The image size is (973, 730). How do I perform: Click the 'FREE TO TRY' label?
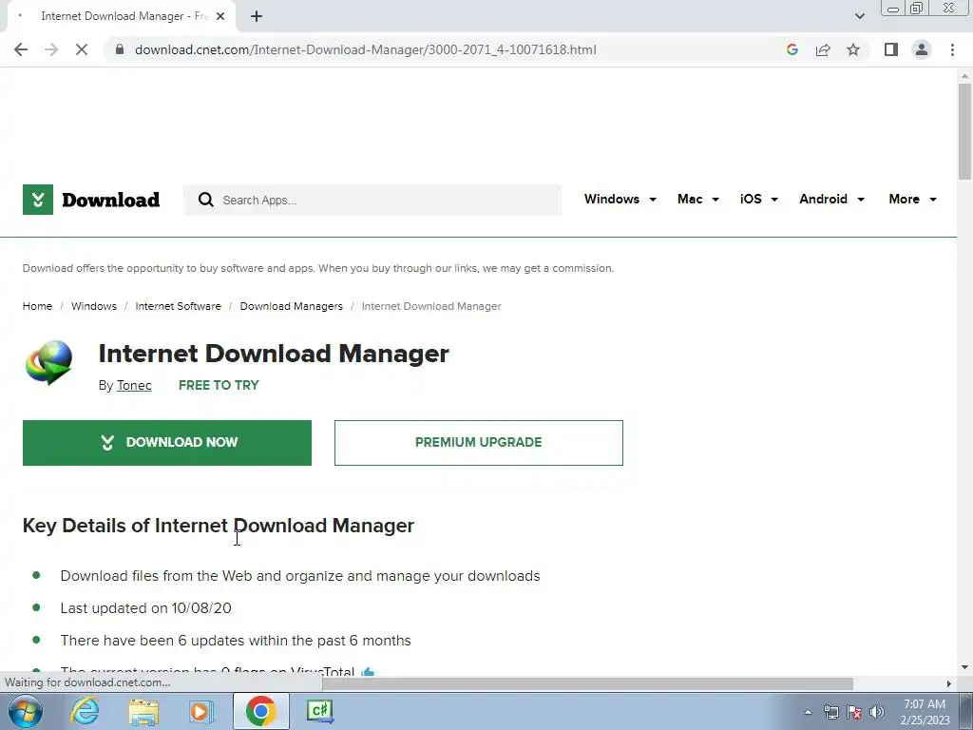point(219,386)
